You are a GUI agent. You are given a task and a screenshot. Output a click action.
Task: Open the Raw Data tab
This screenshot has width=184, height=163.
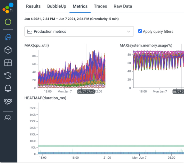pos(123,6)
